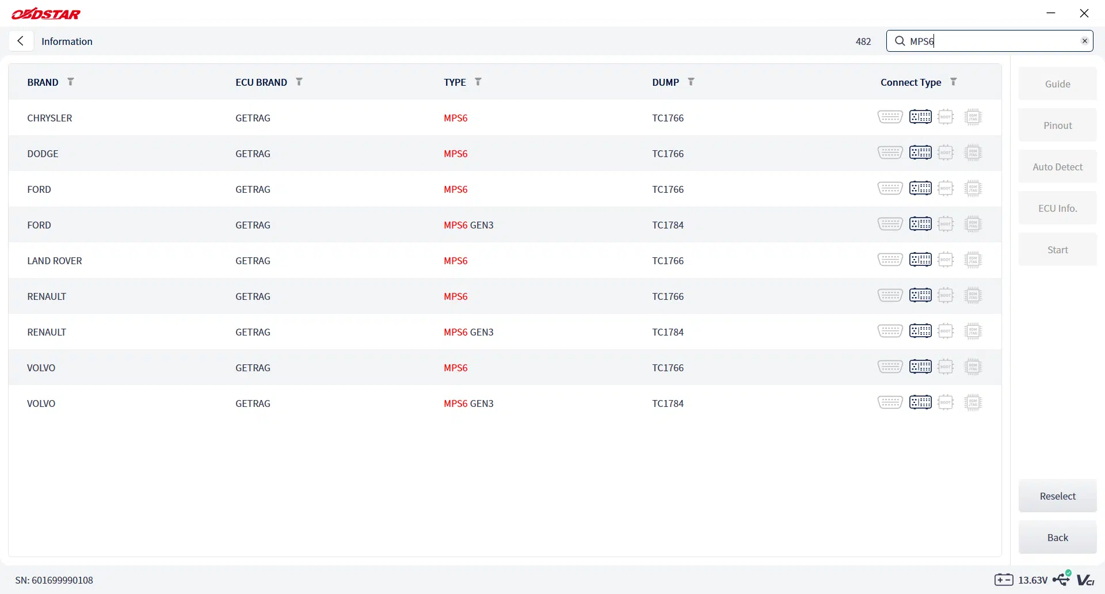Image resolution: width=1105 pixels, height=594 pixels.
Task: Choose the BDM/JTAG icon in the DODGE row
Action: 973,153
